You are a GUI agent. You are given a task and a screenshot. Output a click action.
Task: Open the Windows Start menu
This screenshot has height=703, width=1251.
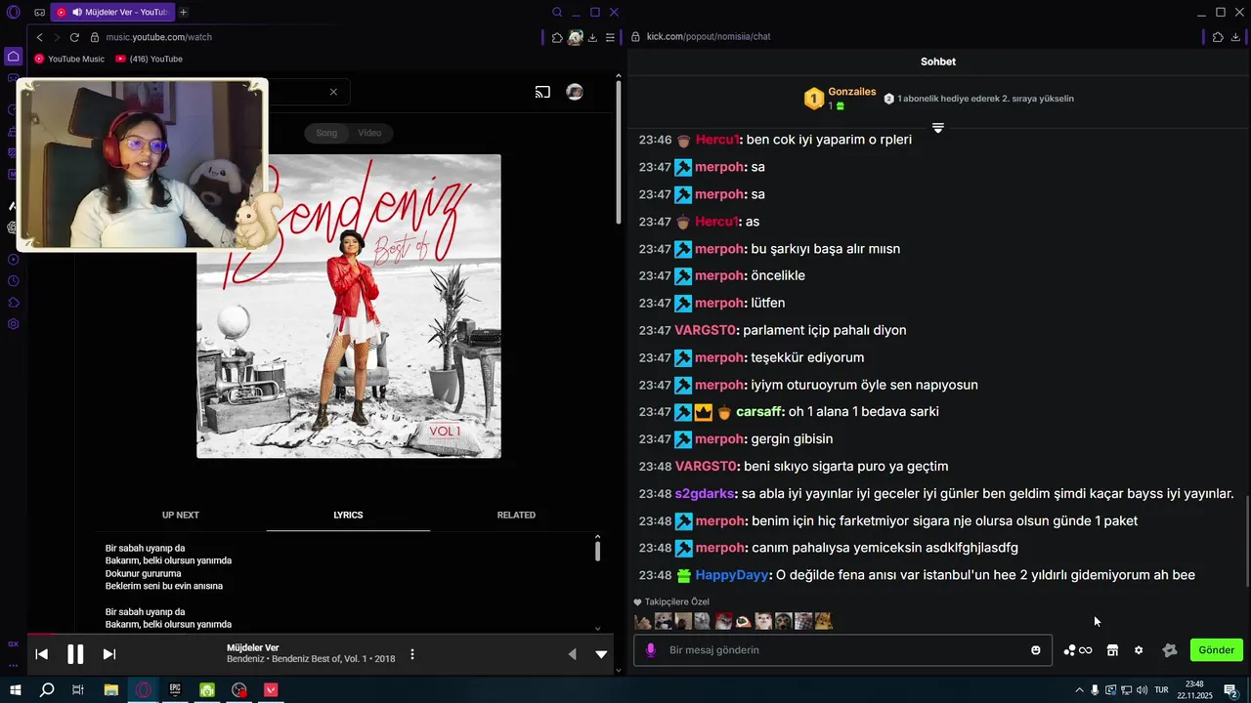pos(15,690)
